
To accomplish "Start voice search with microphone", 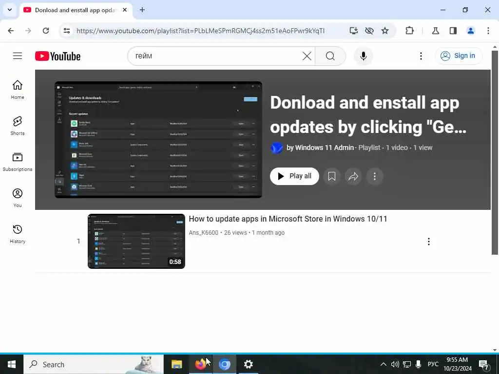I will [364, 56].
